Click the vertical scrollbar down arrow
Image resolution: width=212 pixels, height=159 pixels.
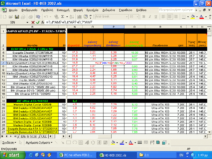pos(209,132)
